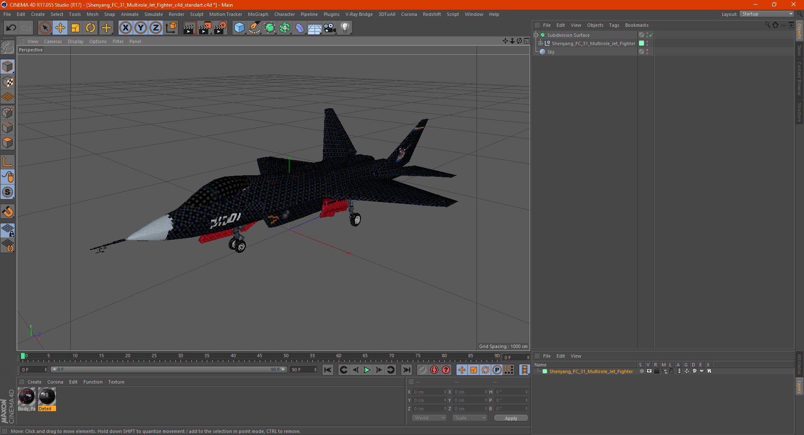The width and height of the screenshot is (804, 435).
Task: Click the Shenyang layer color swatch
Action: pos(545,371)
